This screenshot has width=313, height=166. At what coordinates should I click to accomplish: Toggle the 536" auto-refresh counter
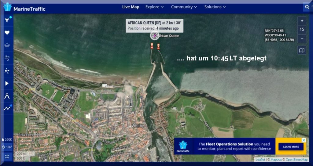click(x=7, y=147)
